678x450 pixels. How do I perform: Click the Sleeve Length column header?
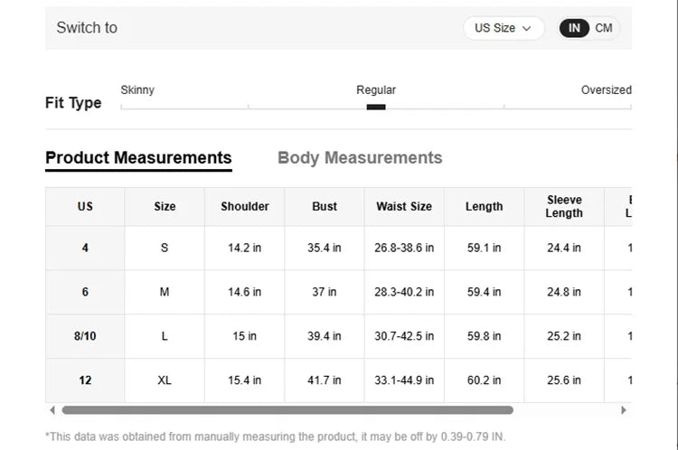[x=564, y=207]
